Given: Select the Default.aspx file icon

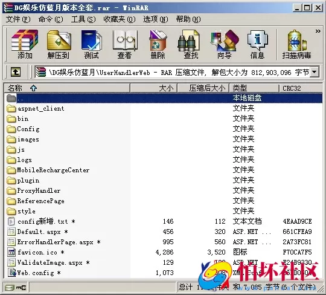Looking at the screenshot, I should coord(11,232).
